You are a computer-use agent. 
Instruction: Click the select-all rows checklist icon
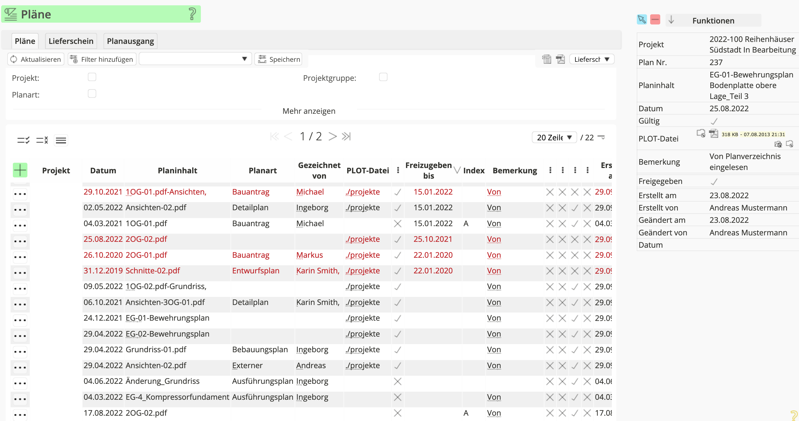23,140
